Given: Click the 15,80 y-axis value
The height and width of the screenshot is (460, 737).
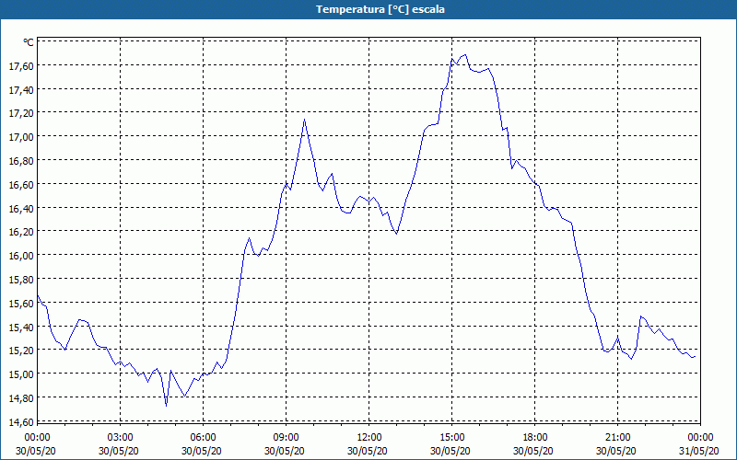Looking at the screenshot, I should tap(21, 281).
